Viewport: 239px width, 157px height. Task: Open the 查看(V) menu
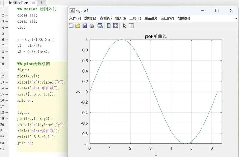tap(106, 19)
